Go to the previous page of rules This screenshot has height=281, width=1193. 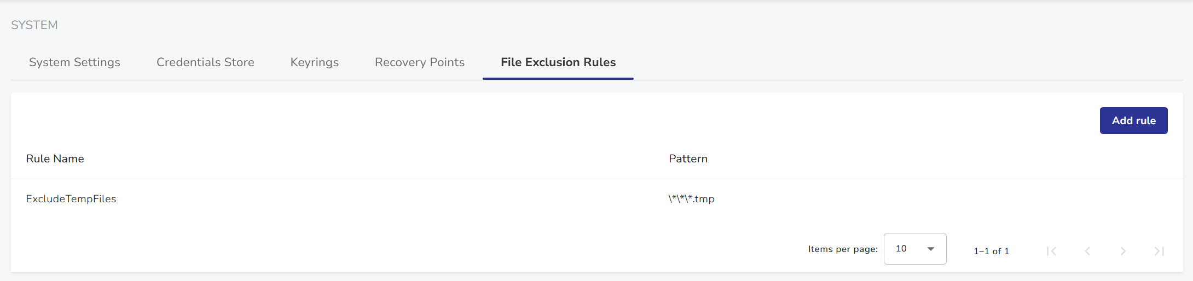pyautogui.click(x=1087, y=251)
